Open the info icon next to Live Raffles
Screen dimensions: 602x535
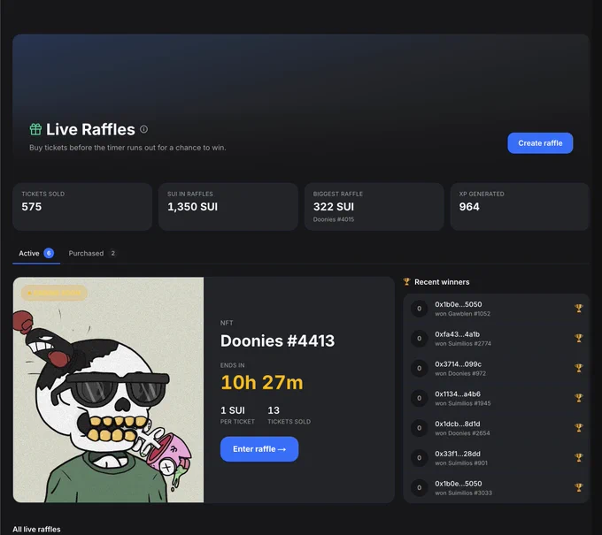pos(143,129)
